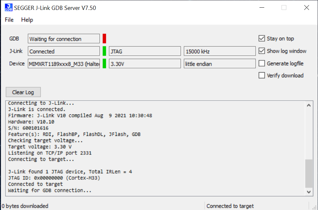This screenshot has width=318, height=210.
Task: Uncheck the Show log window option
Action: (262, 51)
